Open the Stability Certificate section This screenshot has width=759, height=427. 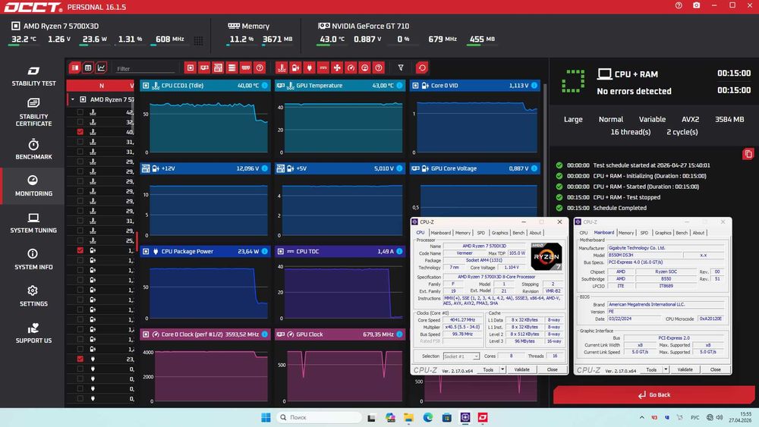pos(33,112)
